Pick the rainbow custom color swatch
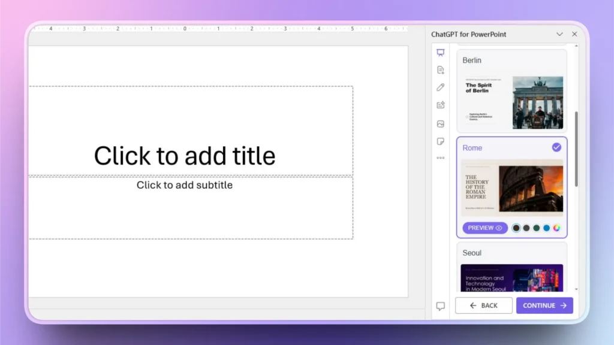This screenshot has height=345, width=614. (556, 228)
